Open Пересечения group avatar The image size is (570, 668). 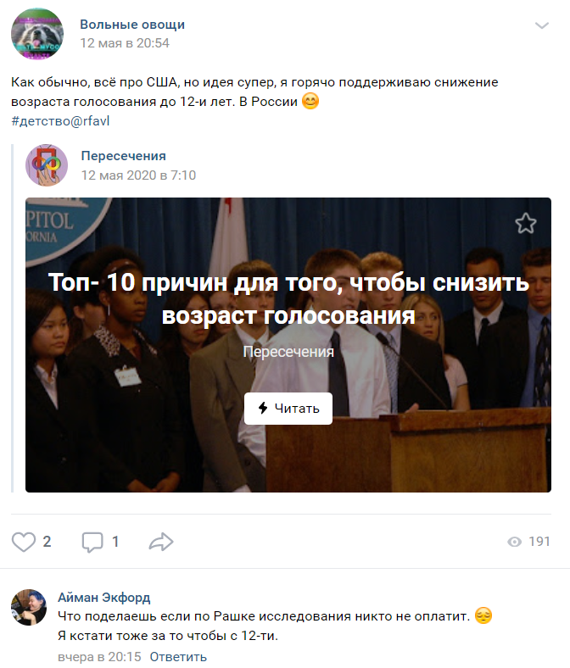click(47, 164)
